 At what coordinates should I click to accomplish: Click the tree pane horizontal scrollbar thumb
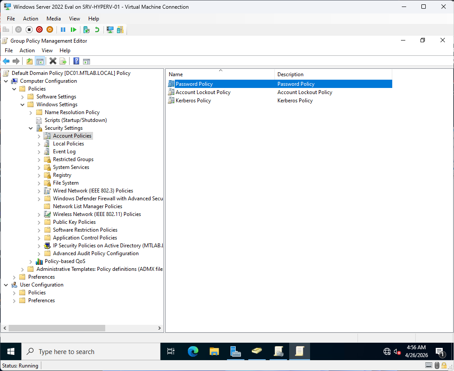pos(57,328)
